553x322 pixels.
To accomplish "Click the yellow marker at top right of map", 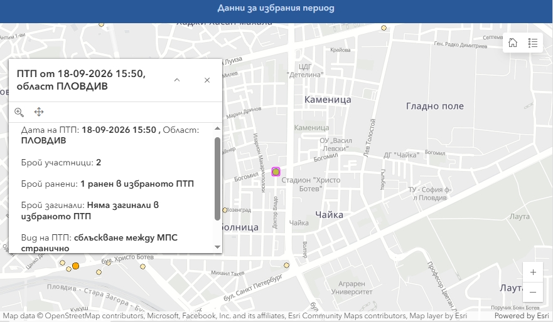I will click(384, 28).
